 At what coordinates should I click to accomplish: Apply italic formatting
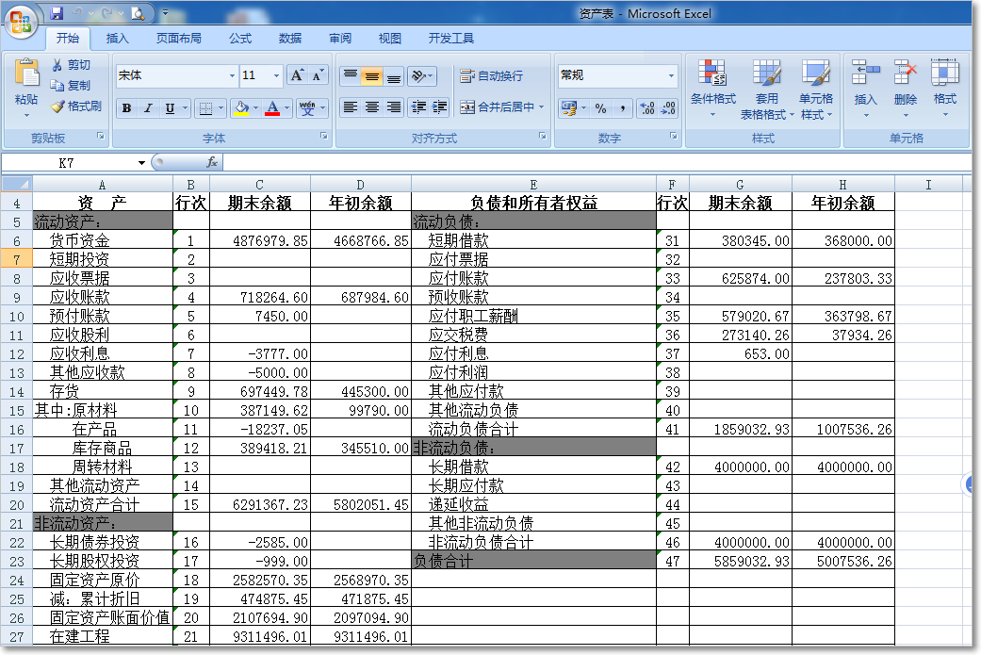(x=148, y=108)
